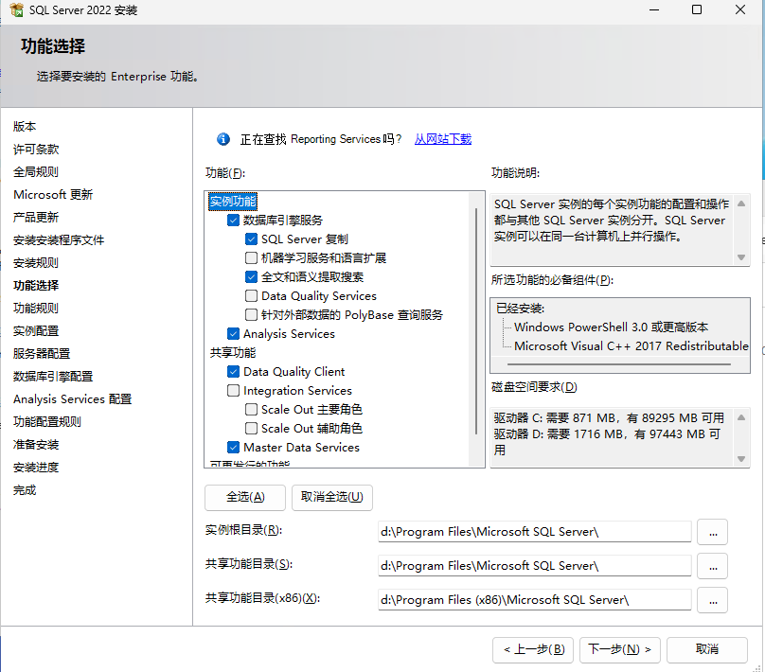The image size is (765, 672).
Task: Enable PolyBase 查询服务 checkbox
Action: pyautogui.click(x=251, y=315)
